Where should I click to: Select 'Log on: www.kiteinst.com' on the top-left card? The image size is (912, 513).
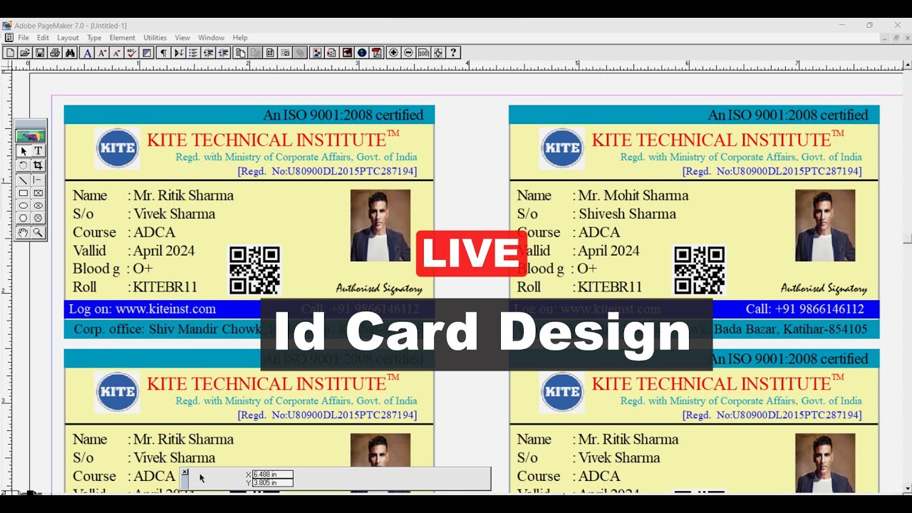click(x=142, y=309)
